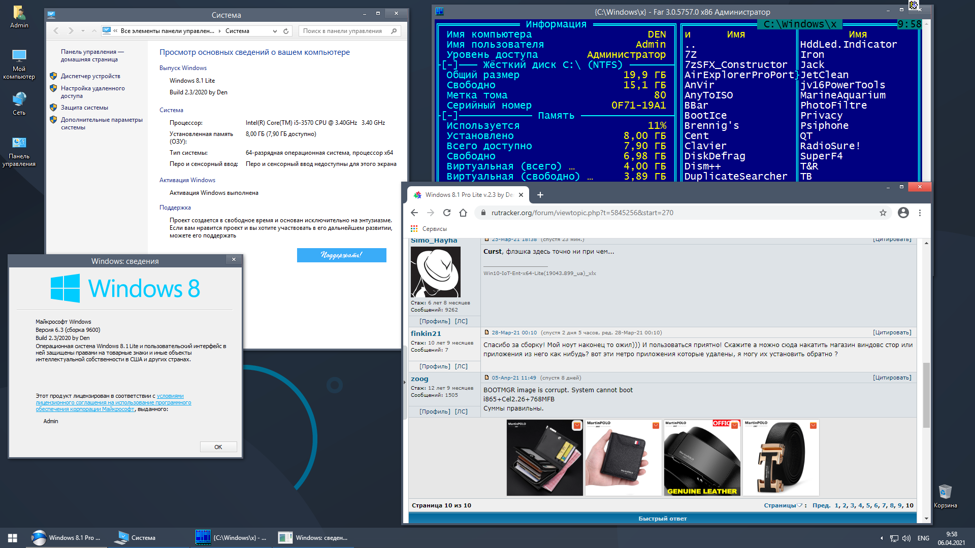Viewport: 975px width, 548px height.
Task: Open the Защита системы link
Action: click(x=84, y=108)
